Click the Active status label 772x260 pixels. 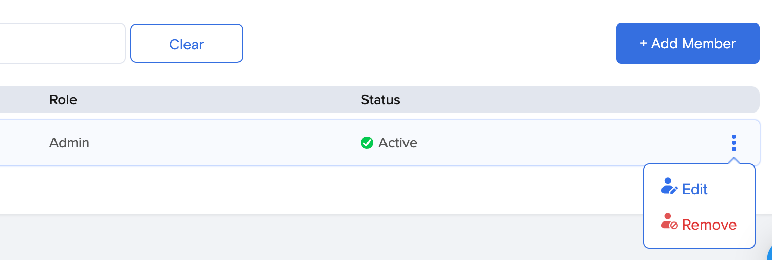[398, 143]
